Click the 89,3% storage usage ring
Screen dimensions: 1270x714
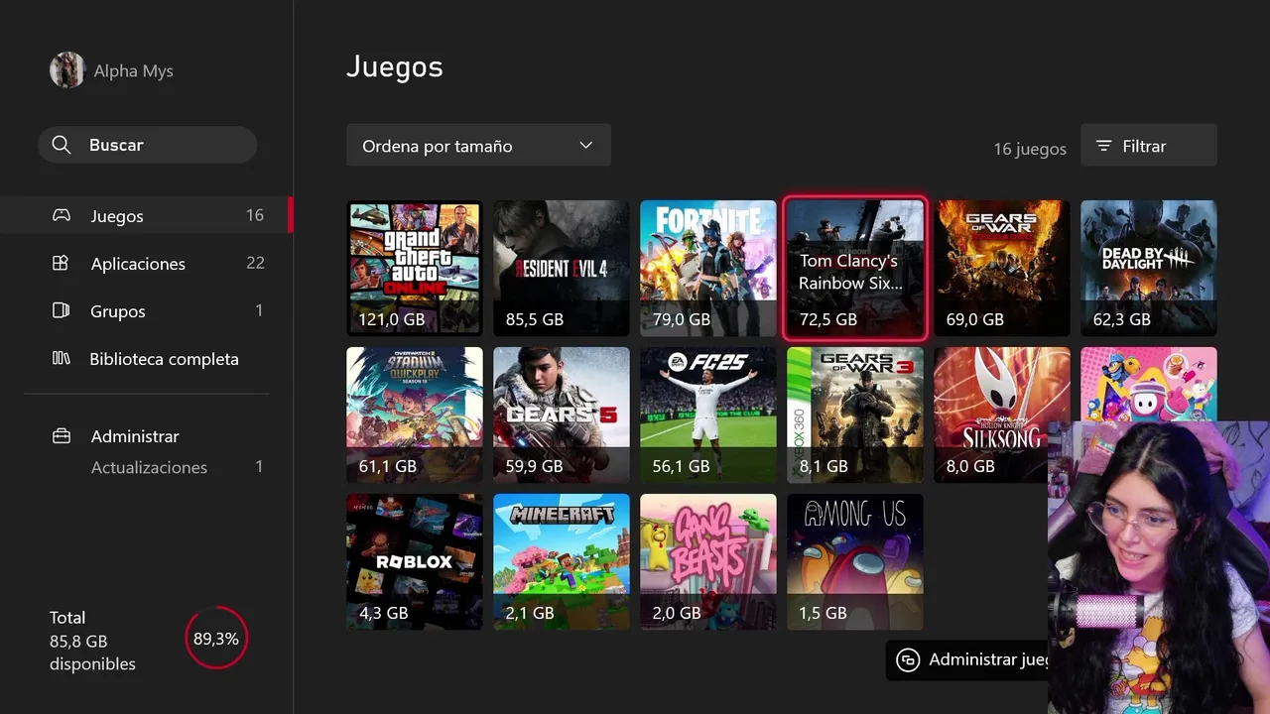click(216, 639)
